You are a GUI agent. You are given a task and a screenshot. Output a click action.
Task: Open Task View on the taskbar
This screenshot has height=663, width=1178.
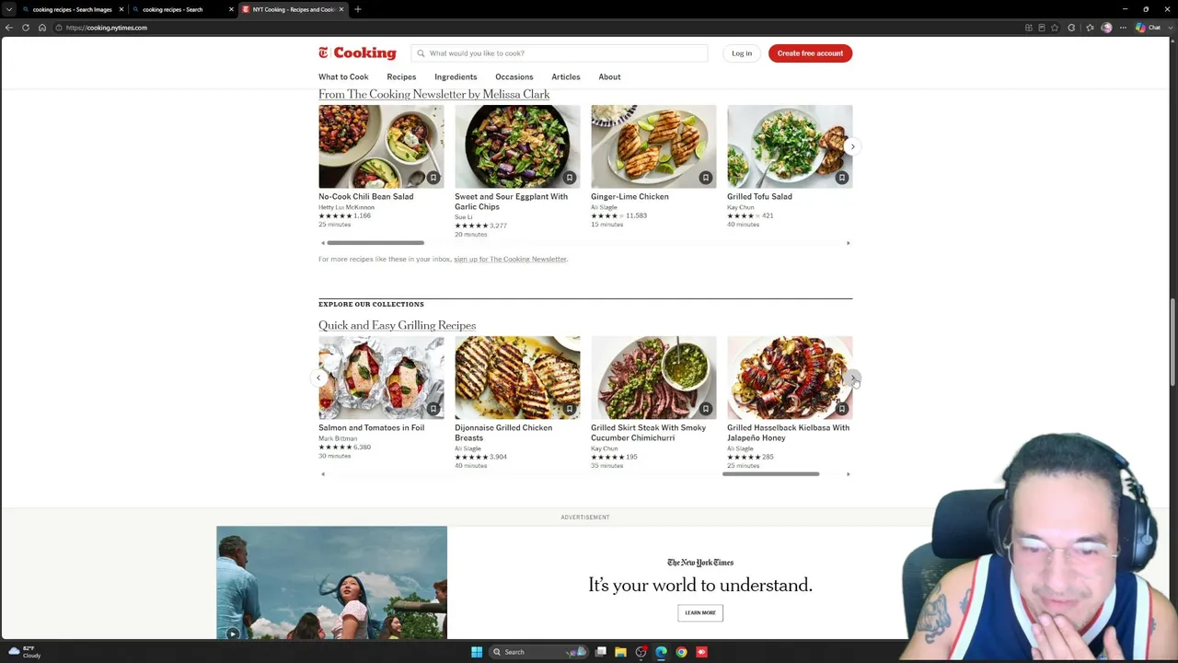(x=600, y=652)
